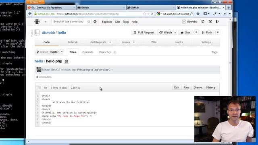Click the Help navigation link
The height and width of the screenshot is (145, 258).
[134, 22]
